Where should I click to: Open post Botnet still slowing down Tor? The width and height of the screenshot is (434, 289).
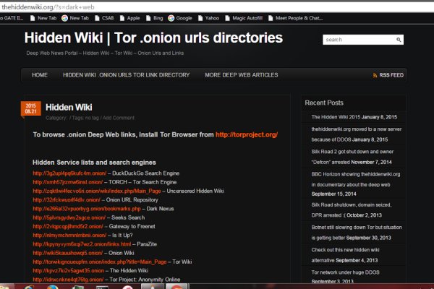357,233
